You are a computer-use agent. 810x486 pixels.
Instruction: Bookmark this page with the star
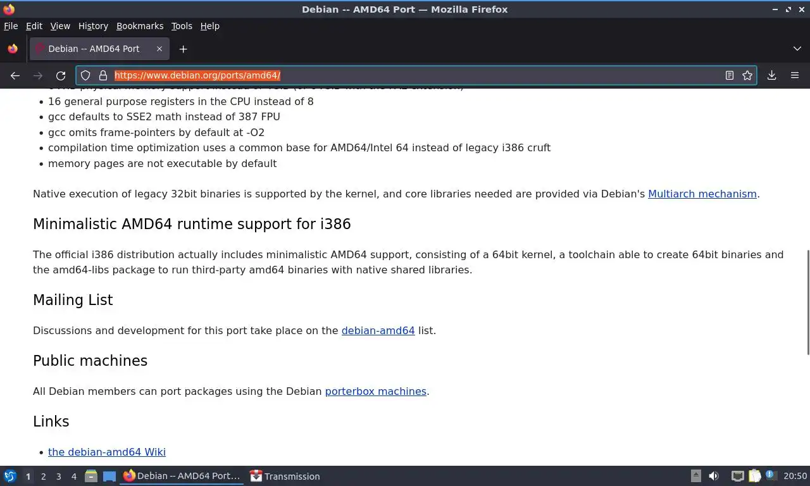point(747,75)
